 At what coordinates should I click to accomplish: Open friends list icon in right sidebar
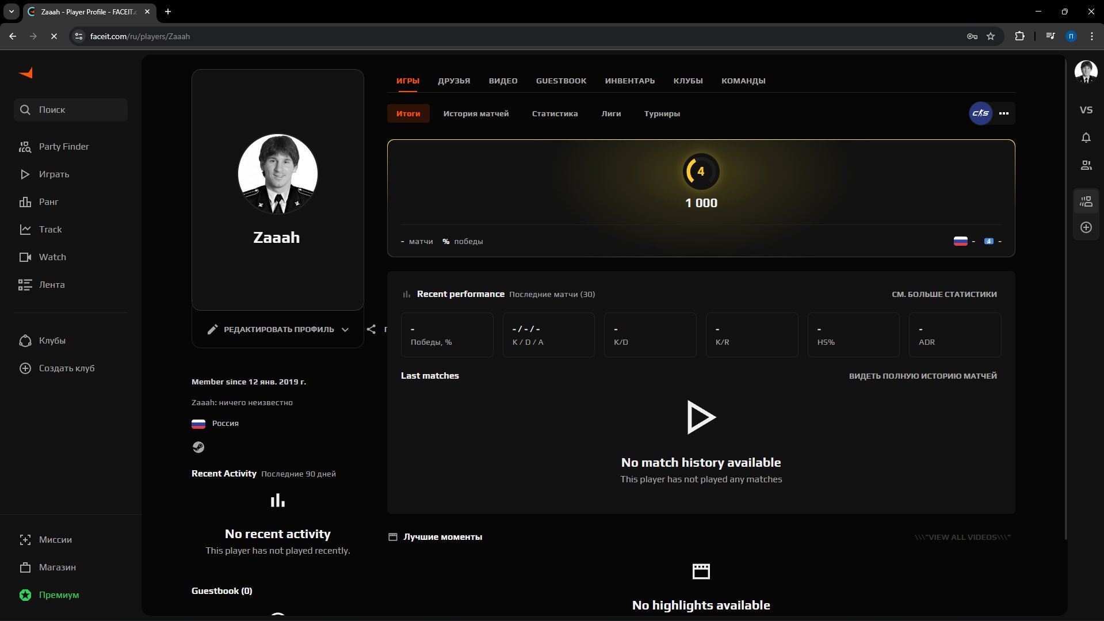[1086, 165]
